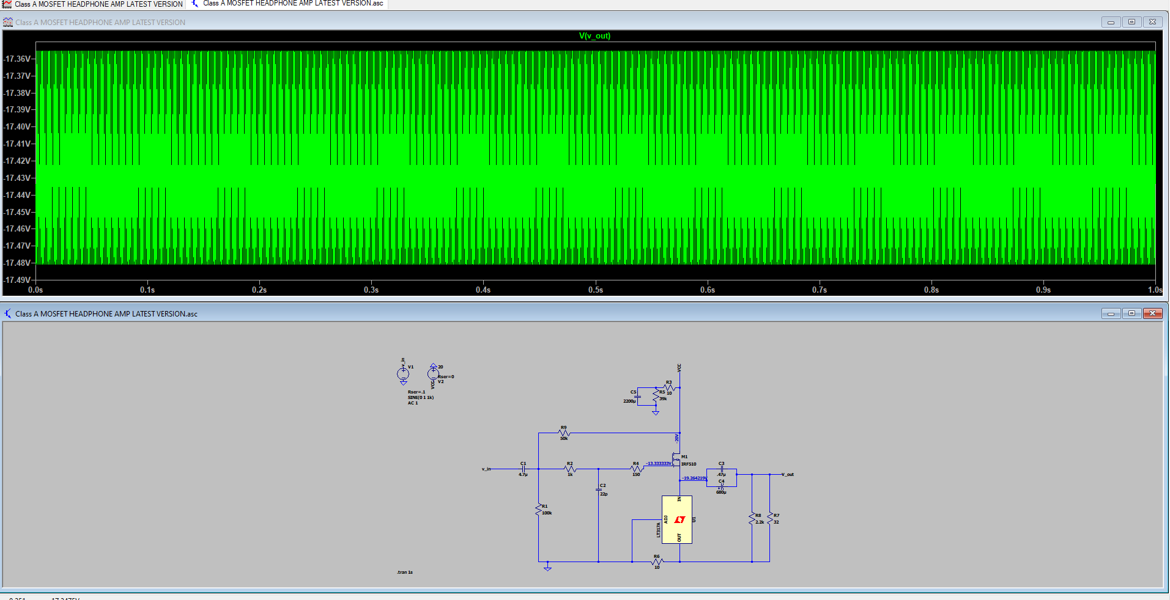Screen dimensions: 1170x600
Task: Select load resistor R7 32
Action: [x=770, y=518]
